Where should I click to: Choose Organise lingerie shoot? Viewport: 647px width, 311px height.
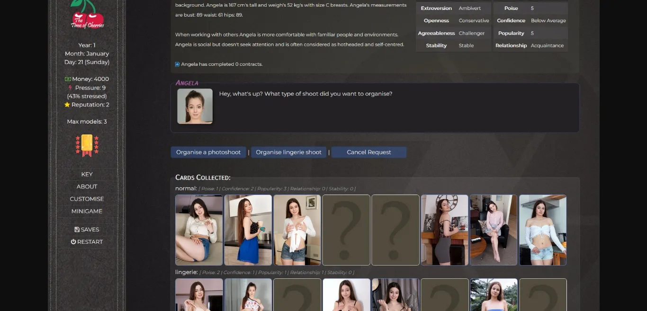pyautogui.click(x=288, y=152)
